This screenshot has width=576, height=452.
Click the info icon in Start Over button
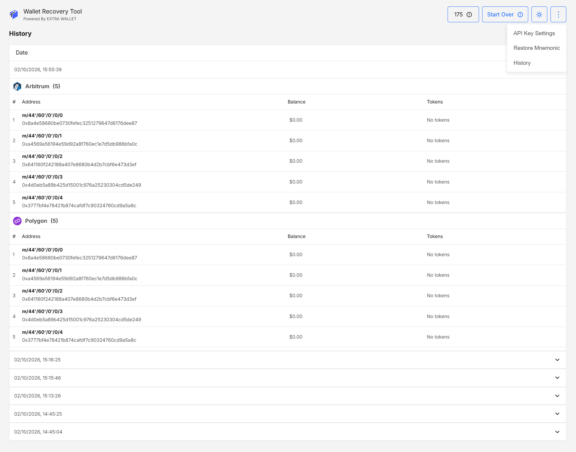pyautogui.click(x=520, y=15)
